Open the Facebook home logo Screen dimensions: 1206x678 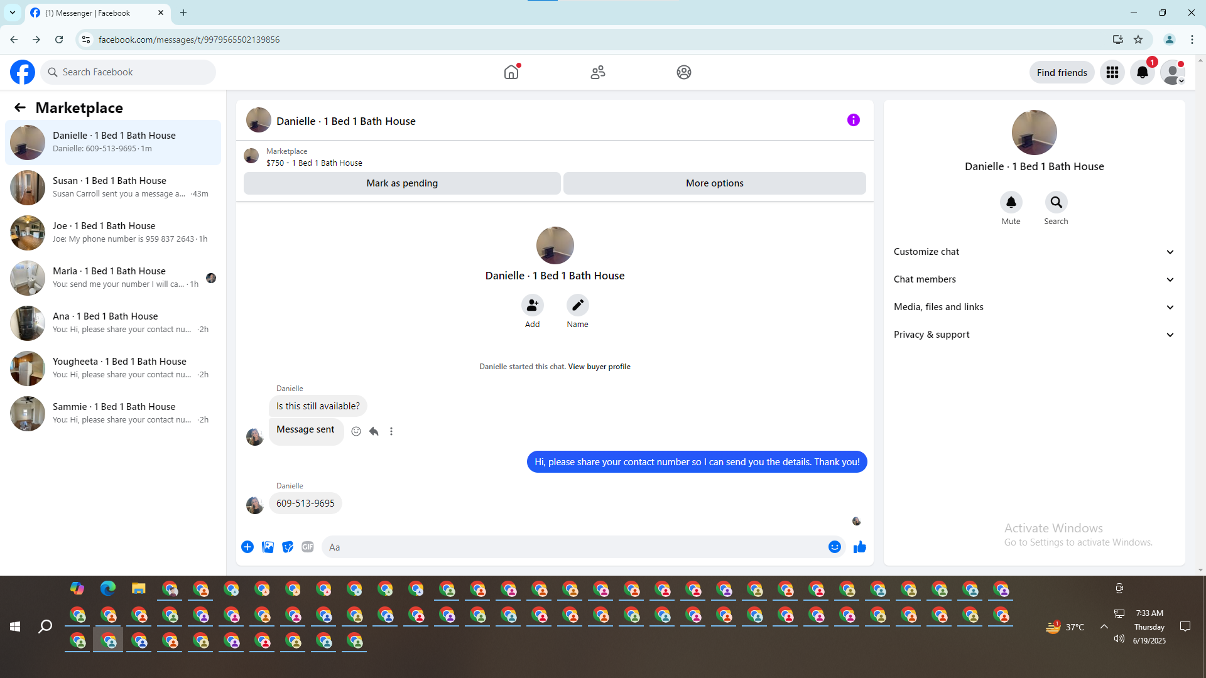coord(23,72)
